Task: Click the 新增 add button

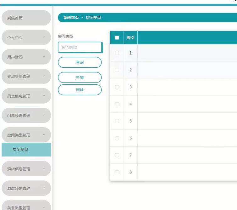Action: pos(80,77)
